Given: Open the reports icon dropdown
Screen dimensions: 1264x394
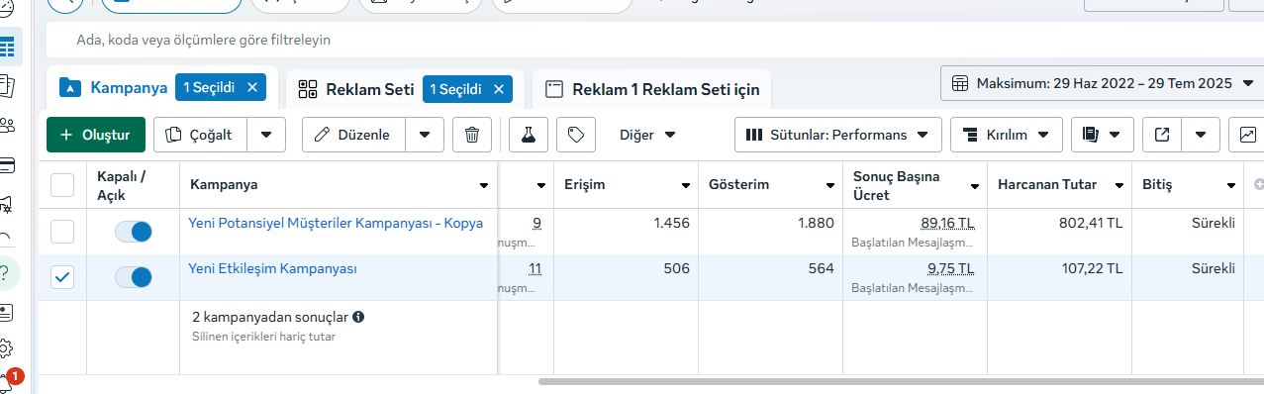Looking at the screenshot, I should (1102, 135).
